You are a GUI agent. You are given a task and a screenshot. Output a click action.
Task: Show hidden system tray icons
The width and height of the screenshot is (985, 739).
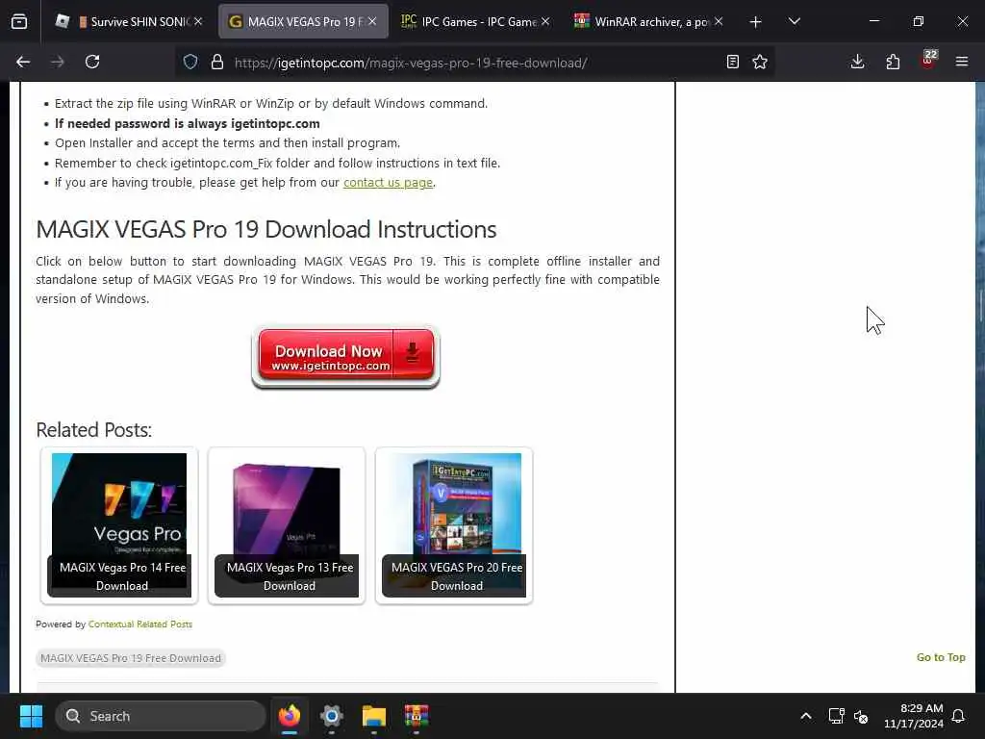[x=806, y=716]
